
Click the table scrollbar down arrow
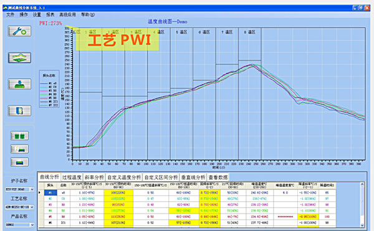click(362, 225)
